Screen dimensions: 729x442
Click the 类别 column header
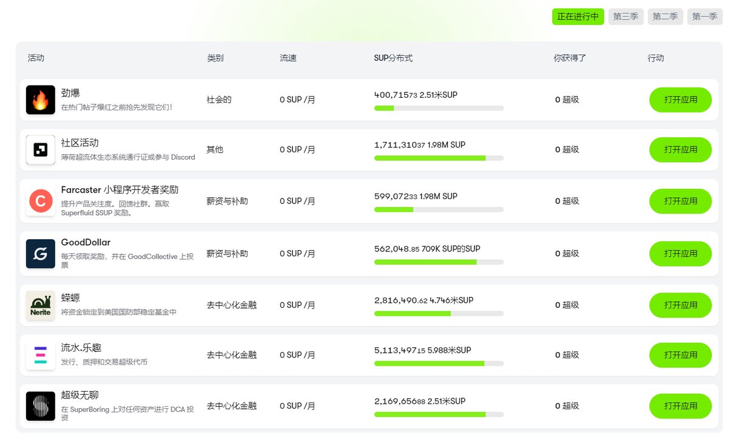point(215,58)
